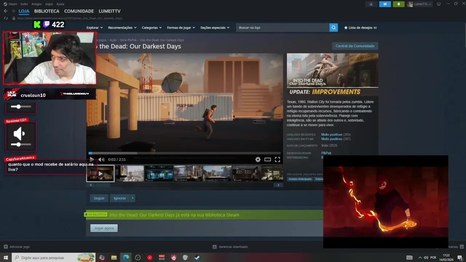Expand the Recomendações dropdown
The width and height of the screenshot is (466, 262).
(122, 28)
